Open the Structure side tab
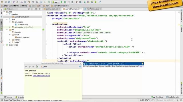Viewport: 183px width, 102px height. point(1,38)
